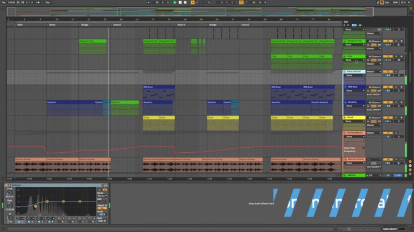The width and height of the screenshot is (414, 232).
Task: Fold the Bassline track
Action: (345, 102)
